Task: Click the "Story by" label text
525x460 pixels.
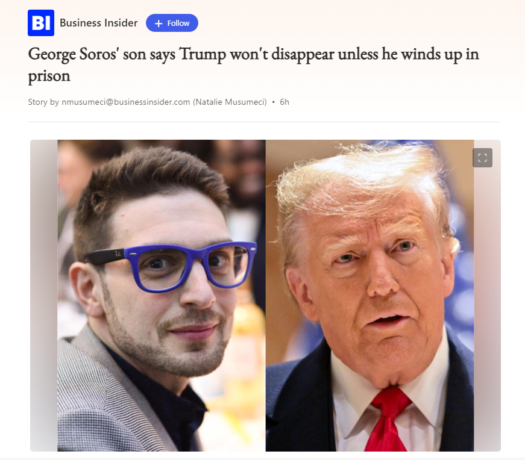Action: (x=43, y=102)
